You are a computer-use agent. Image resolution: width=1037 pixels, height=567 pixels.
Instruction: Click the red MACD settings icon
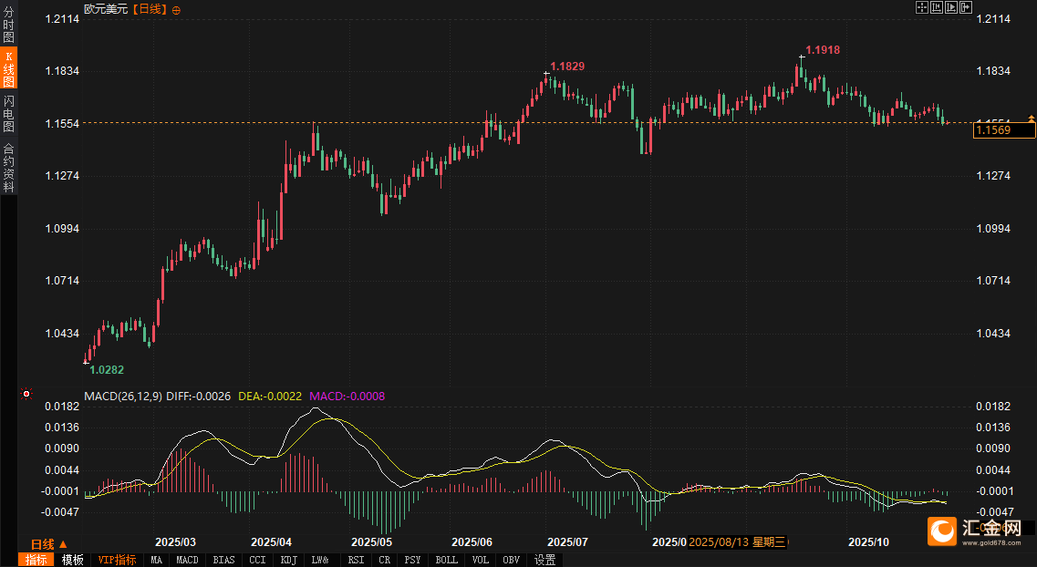26,395
